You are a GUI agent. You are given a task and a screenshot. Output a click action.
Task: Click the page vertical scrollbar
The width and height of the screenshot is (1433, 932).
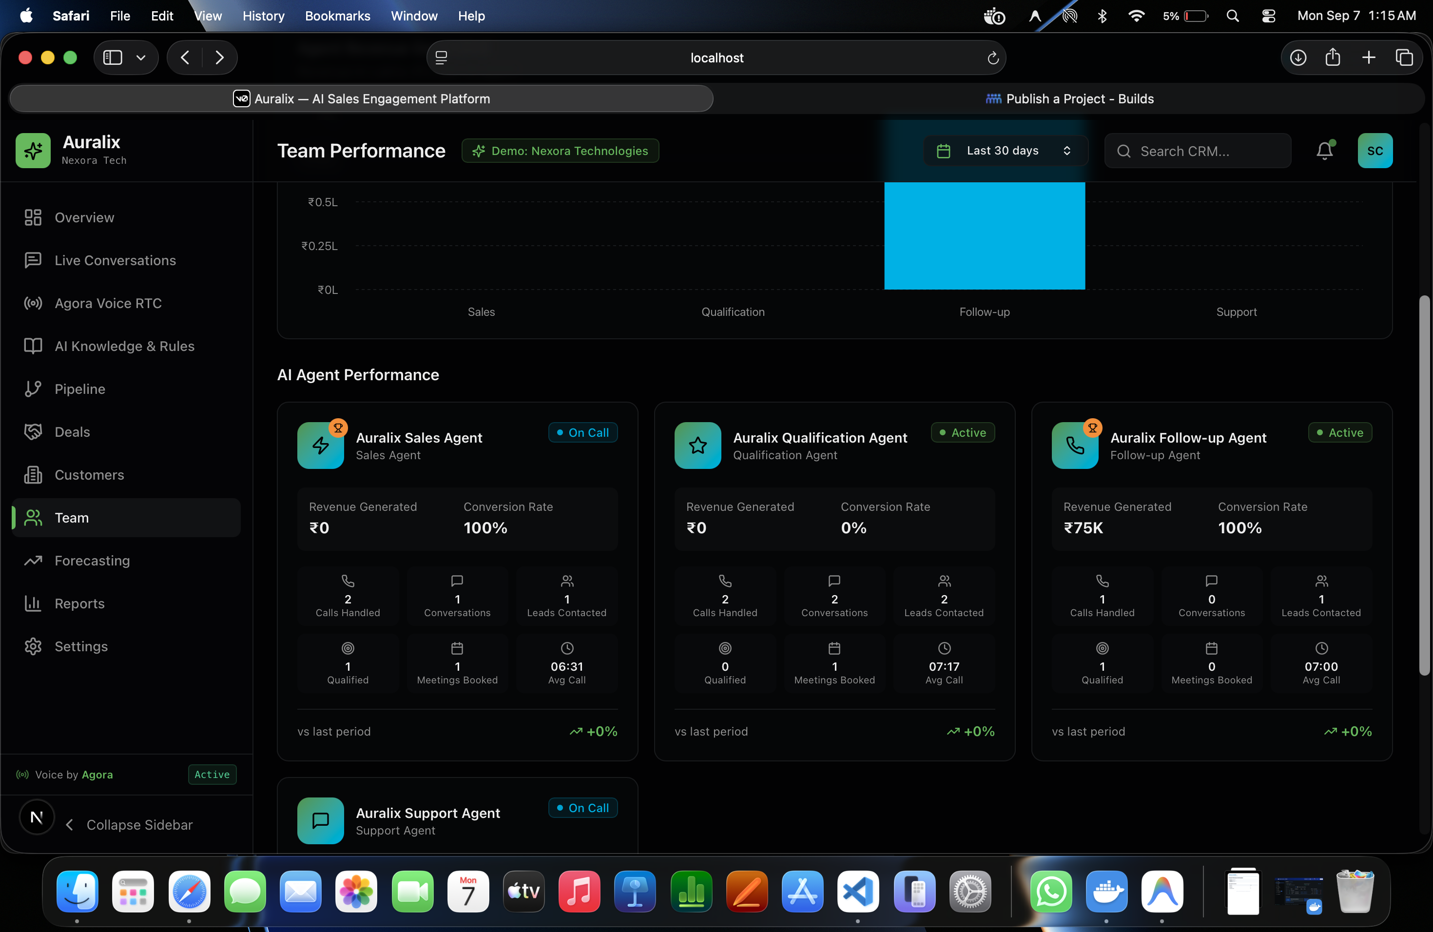(1424, 485)
